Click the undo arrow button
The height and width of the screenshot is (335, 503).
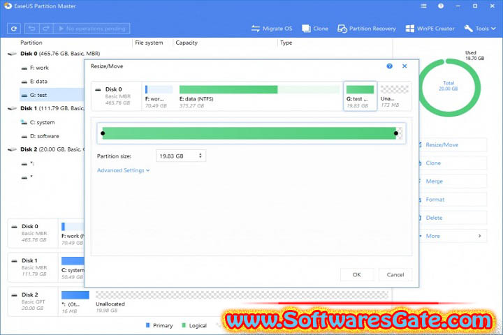tap(31, 29)
